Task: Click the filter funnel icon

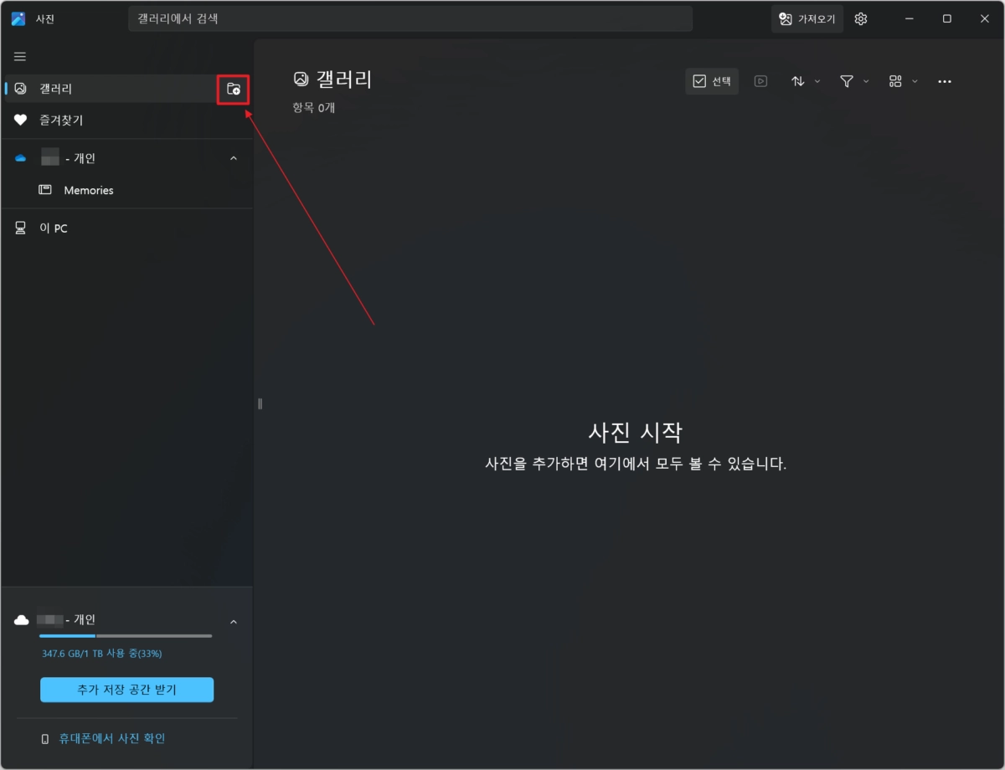Action: (848, 80)
